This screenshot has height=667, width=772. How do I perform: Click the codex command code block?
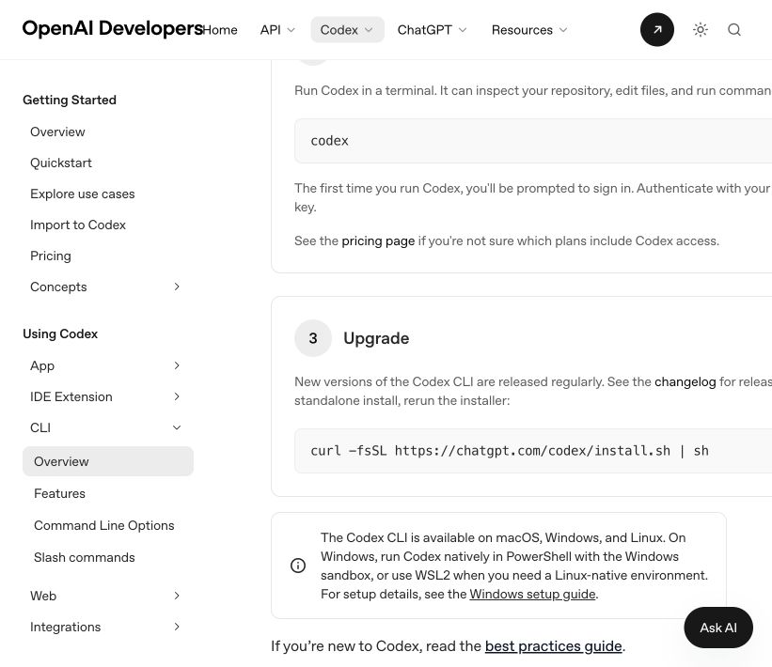tap(533, 141)
